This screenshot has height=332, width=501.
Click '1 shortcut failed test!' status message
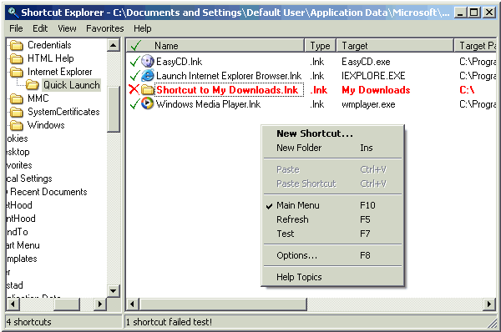pyautogui.click(x=169, y=322)
